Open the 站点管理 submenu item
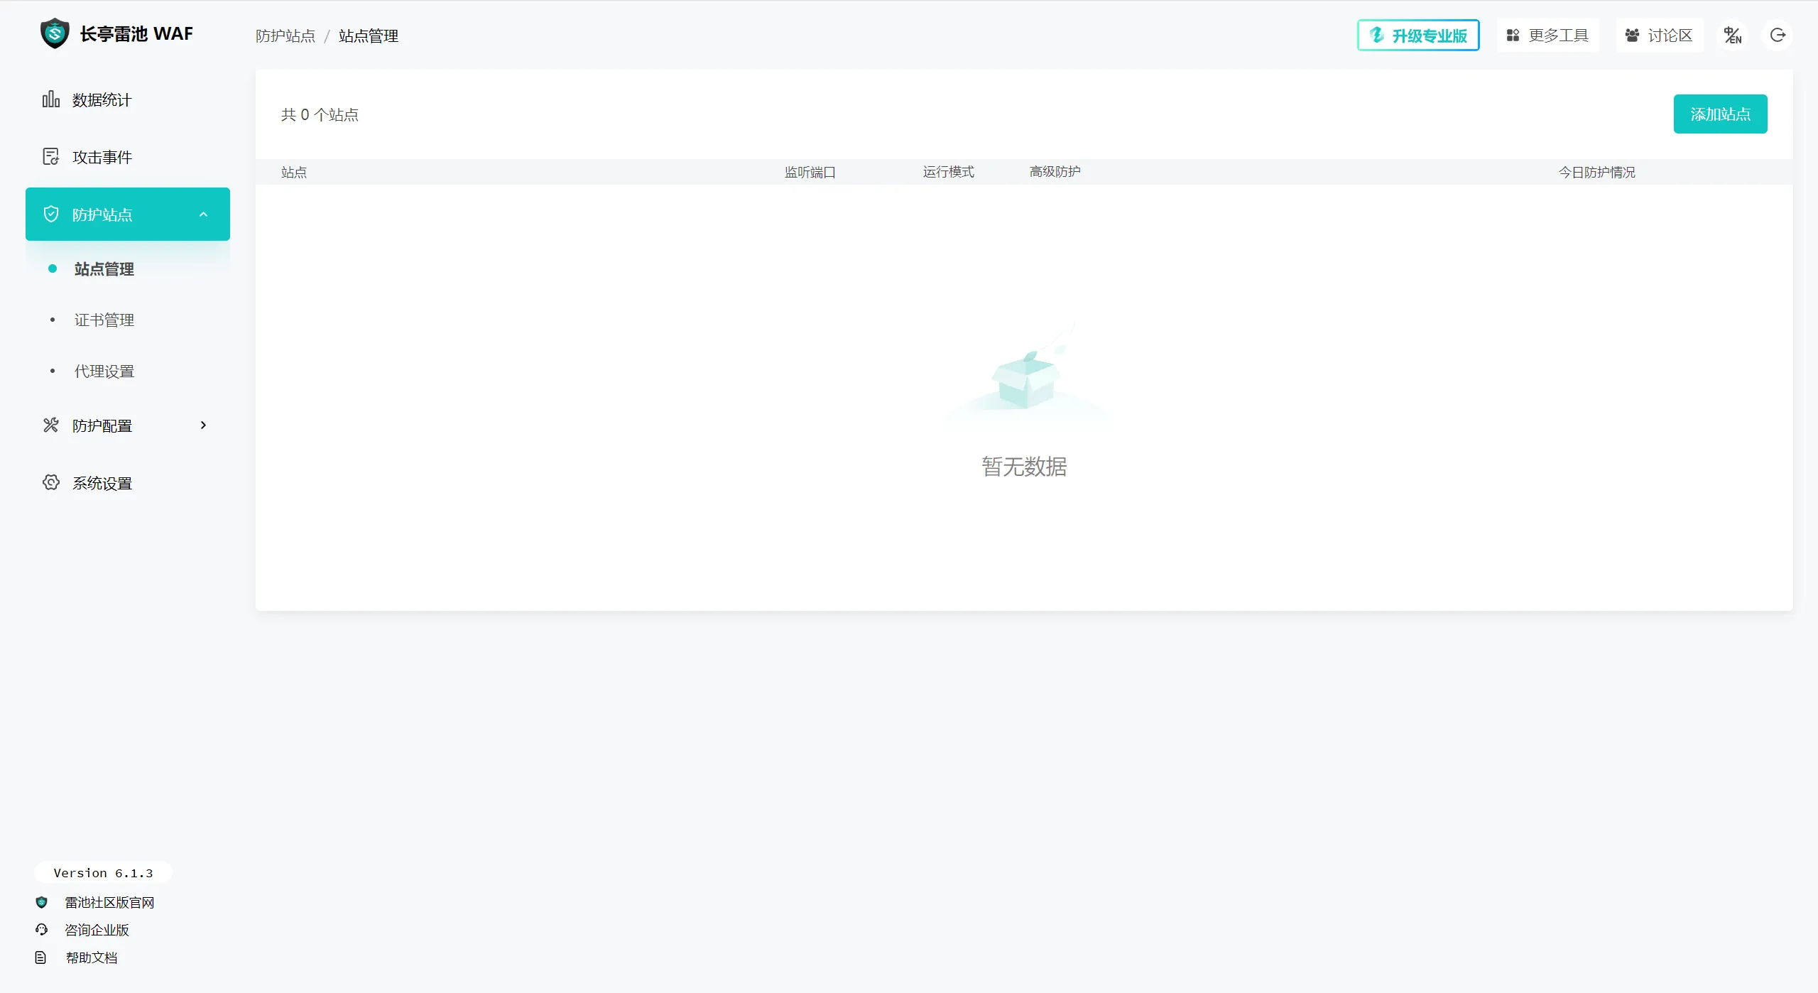The height and width of the screenshot is (993, 1818). click(104, 269)
